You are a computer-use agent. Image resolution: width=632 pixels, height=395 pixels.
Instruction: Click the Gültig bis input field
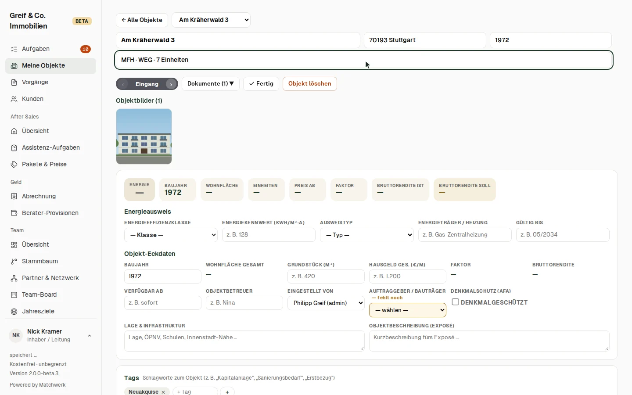tap(563, 235)
